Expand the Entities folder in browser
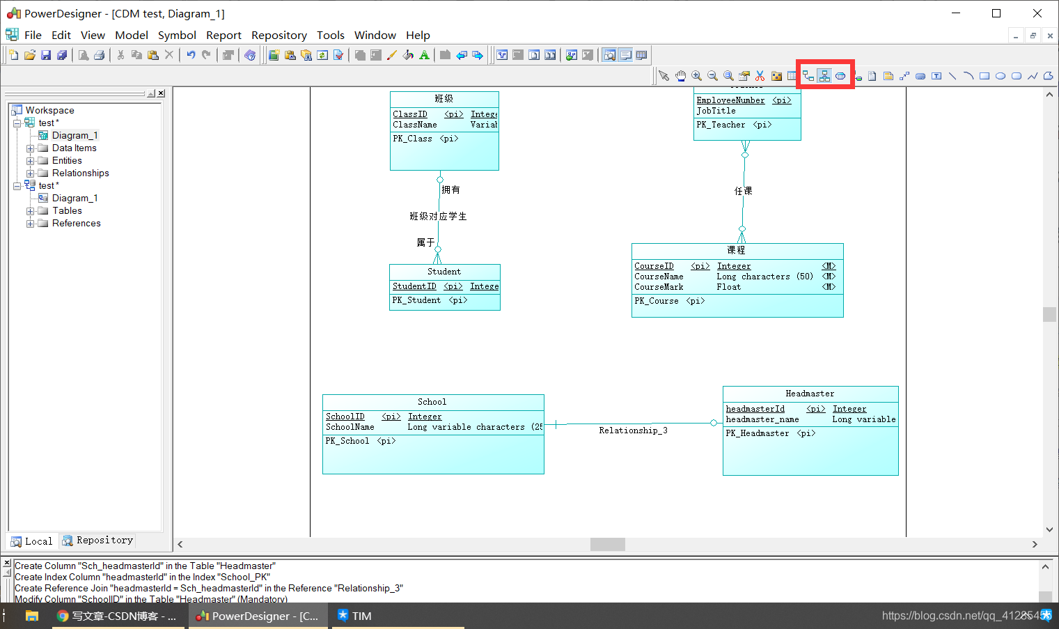The height and width of the screenshot is (629, 1059). pos(30,161)
